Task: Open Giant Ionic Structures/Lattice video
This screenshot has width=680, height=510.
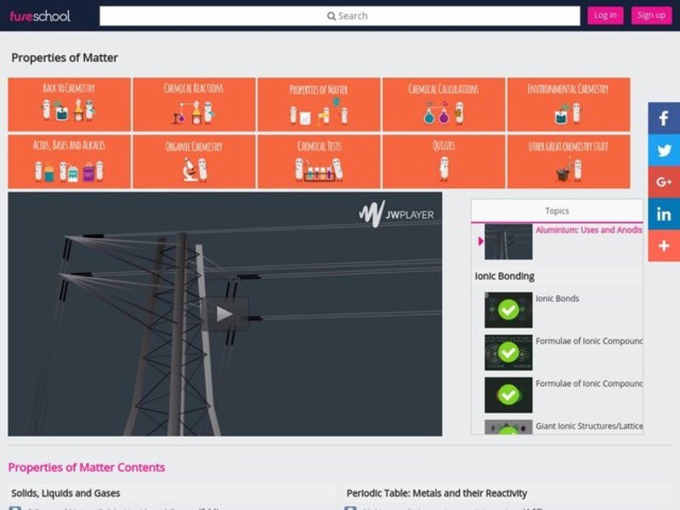Action: coord(589,426)
